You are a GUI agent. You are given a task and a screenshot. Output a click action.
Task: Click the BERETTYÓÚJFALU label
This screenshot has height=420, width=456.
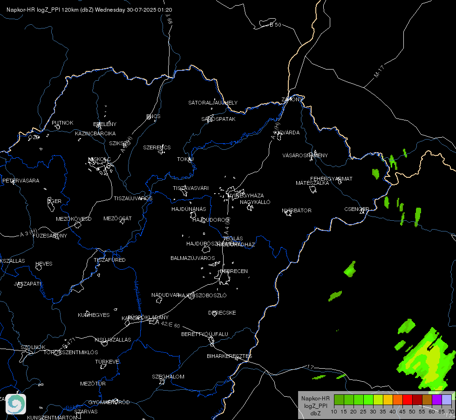[205, 334]
